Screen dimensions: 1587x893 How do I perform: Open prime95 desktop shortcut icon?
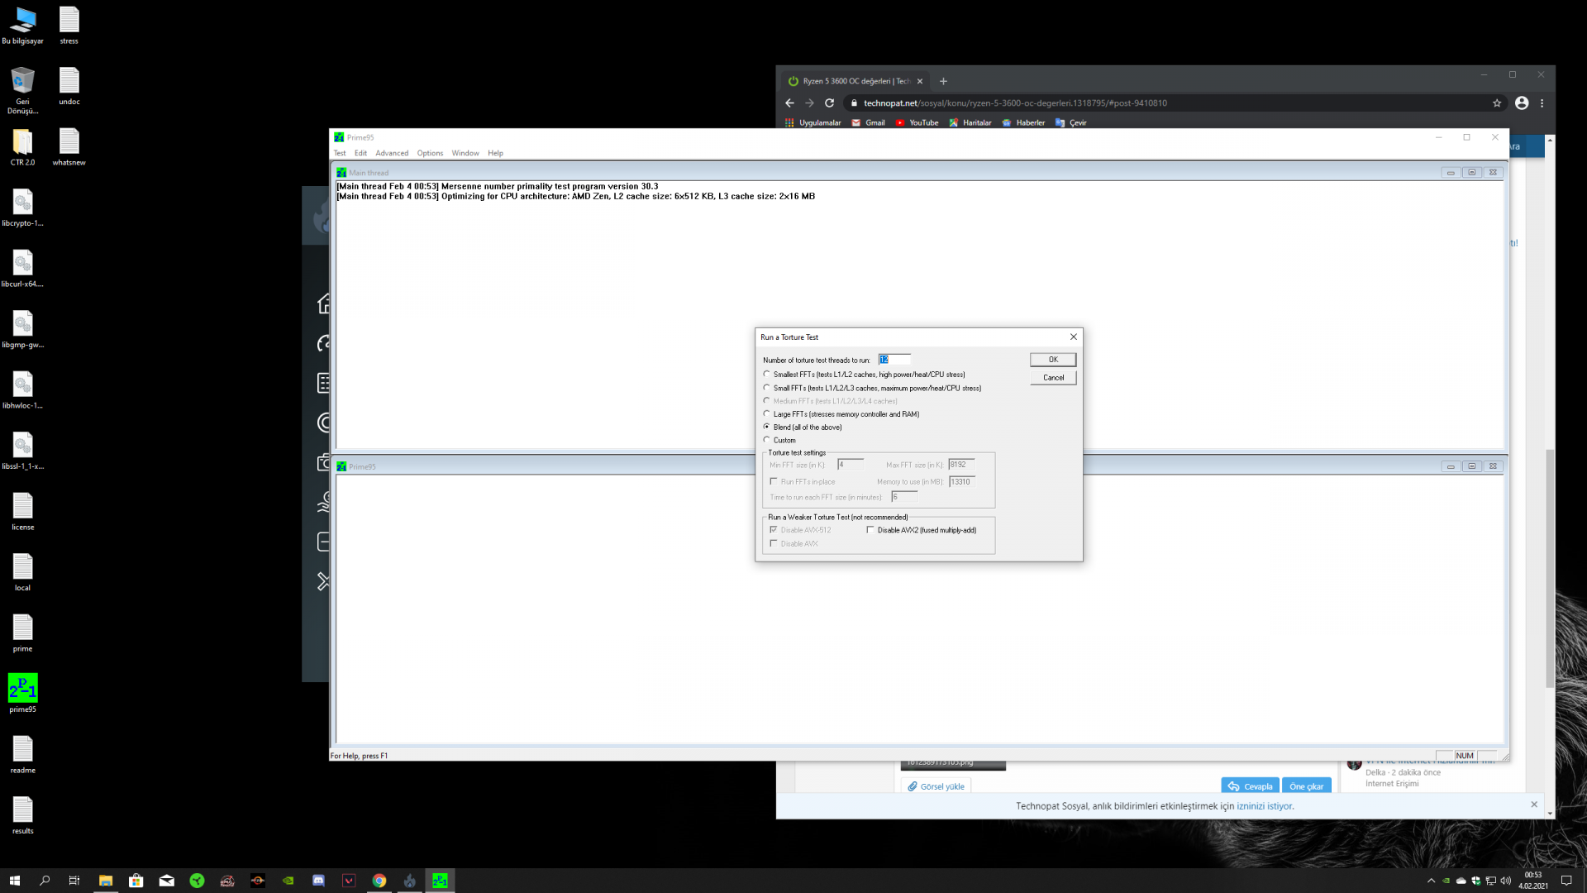[22, 688]
